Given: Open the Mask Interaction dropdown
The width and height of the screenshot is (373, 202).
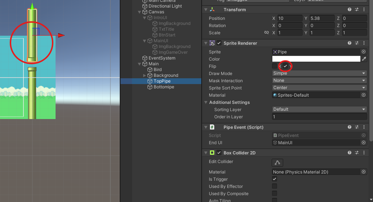Looking at the screenshot, I should [x=319, y=80].
